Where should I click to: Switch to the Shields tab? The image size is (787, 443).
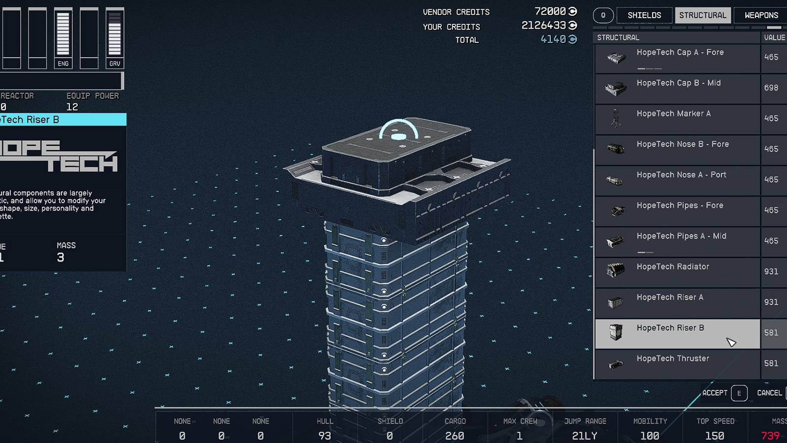tap(644, 15)
